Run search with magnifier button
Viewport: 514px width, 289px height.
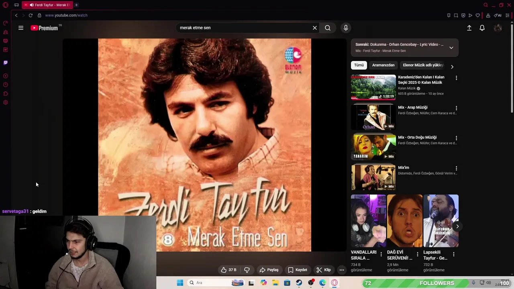[x=328, y=28]
